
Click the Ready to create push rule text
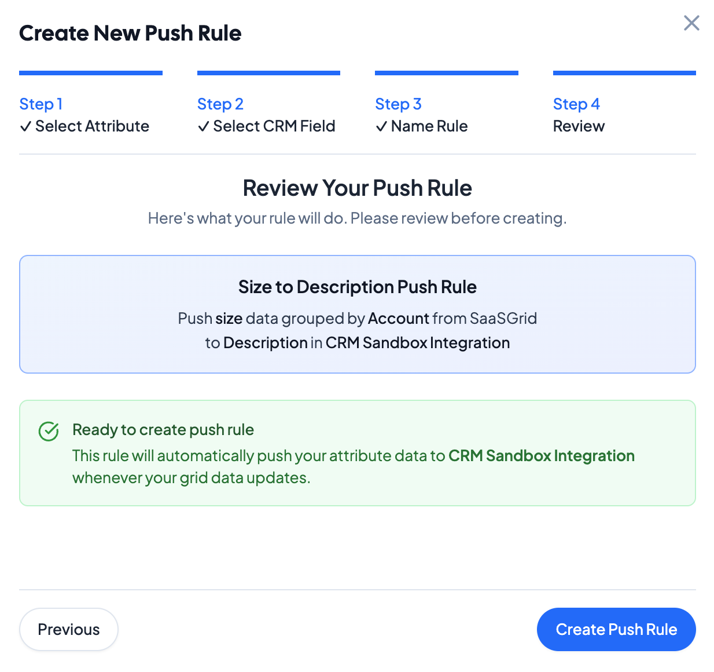coord(163,430)
